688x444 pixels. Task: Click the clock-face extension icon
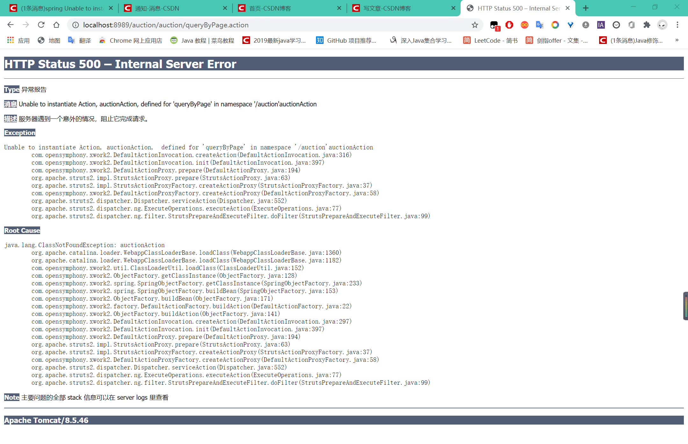[x=616, y=25]
